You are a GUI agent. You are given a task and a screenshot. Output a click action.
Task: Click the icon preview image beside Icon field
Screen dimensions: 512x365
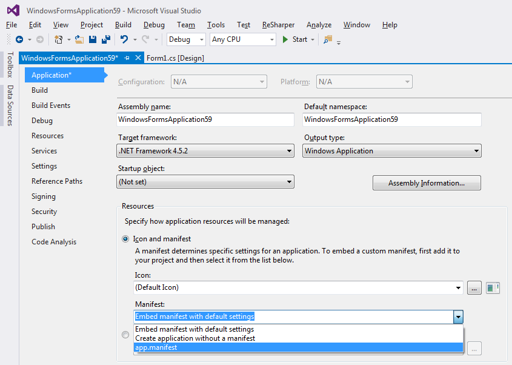[x=493, y=288]
